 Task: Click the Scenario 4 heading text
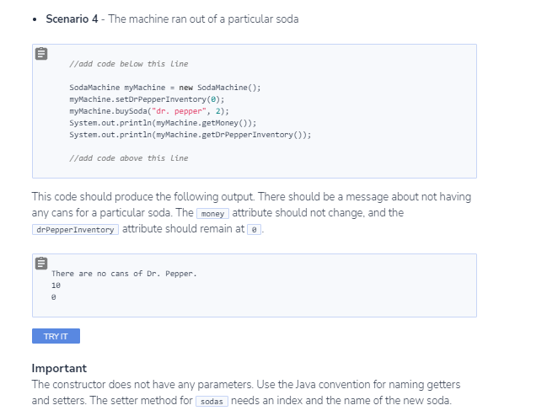[x=72, y=19]
